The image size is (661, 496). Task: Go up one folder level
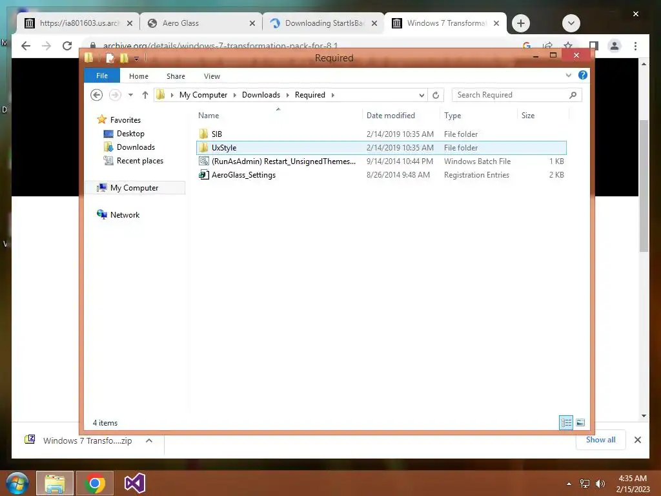145,95
